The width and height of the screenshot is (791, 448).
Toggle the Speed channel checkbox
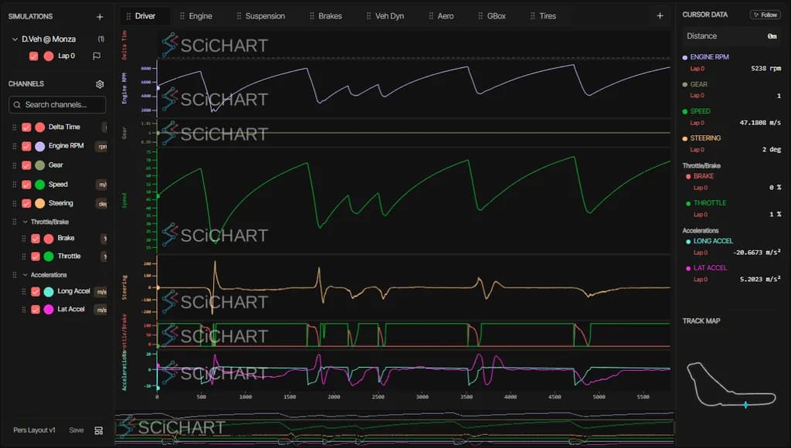tap(26, 185)
